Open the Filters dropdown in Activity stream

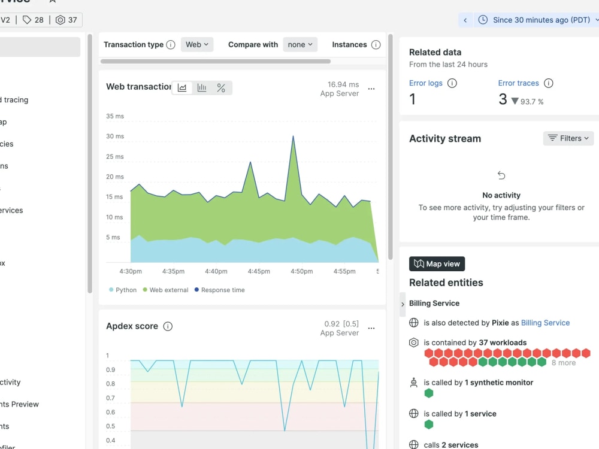point(568,138)
